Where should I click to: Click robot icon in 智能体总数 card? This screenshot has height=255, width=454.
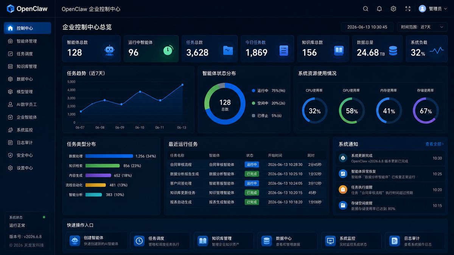click(110, 50)
